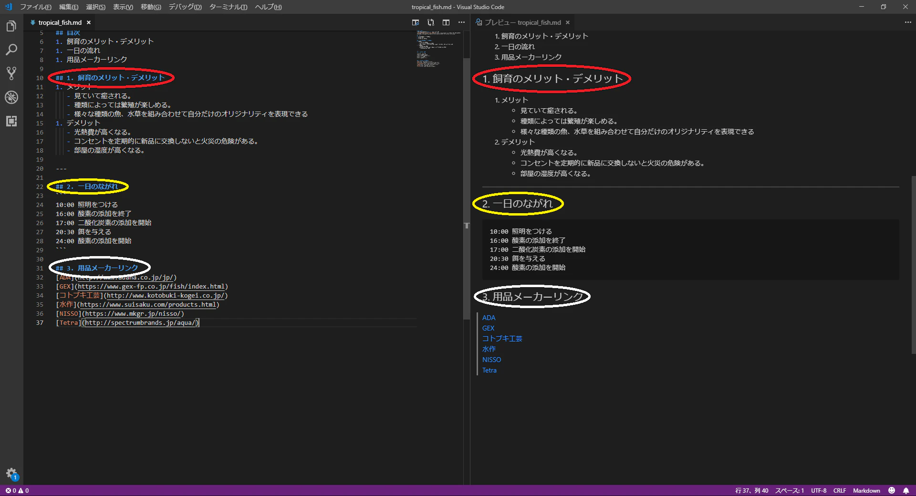Click line number 22 in the editor gutter
916x496 pixels.
click(40, 187)
